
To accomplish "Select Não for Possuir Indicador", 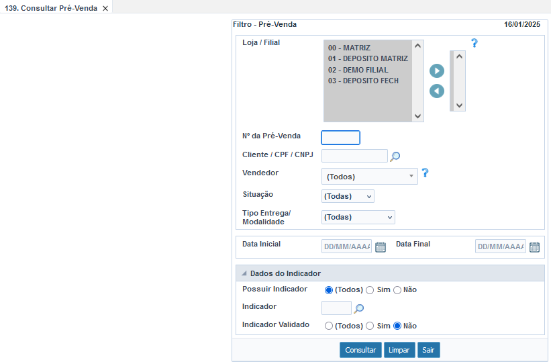I will (397, 290).
